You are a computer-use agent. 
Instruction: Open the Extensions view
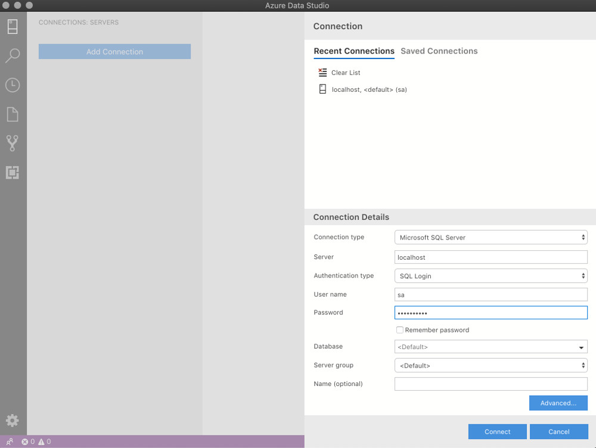point(13,172)
